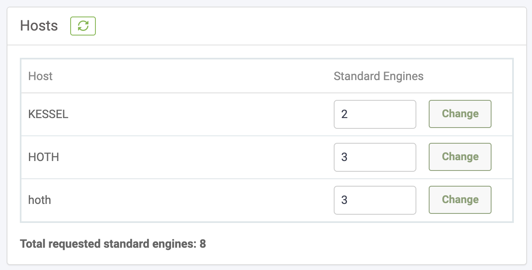
Task: Select KESSEL's standard engines input field
Action: [x=375, y=114]
